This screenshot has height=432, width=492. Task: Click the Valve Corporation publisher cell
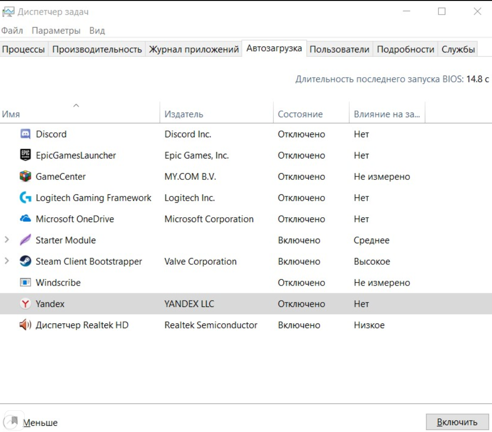coord(200,262)
